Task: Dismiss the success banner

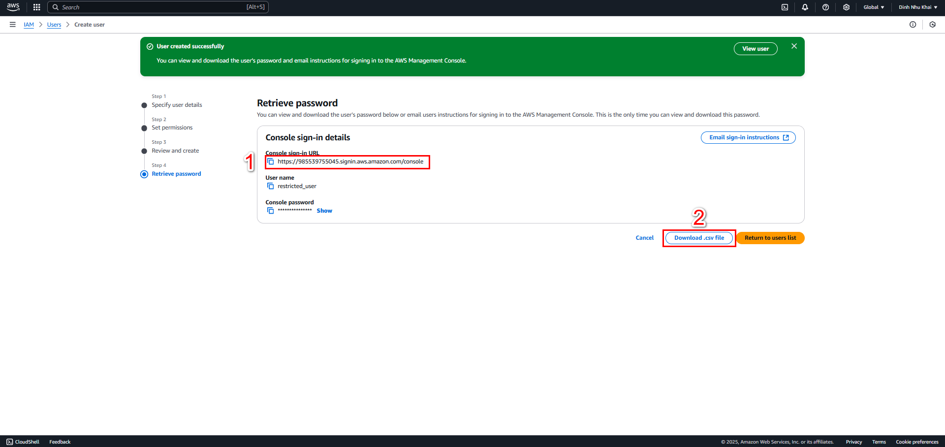Action: (x=794, y=46)
